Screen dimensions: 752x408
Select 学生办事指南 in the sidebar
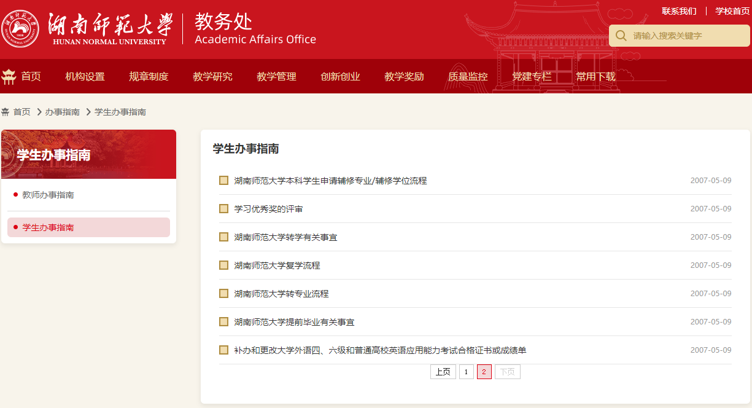pyautogui.click(x=48, y=227)
